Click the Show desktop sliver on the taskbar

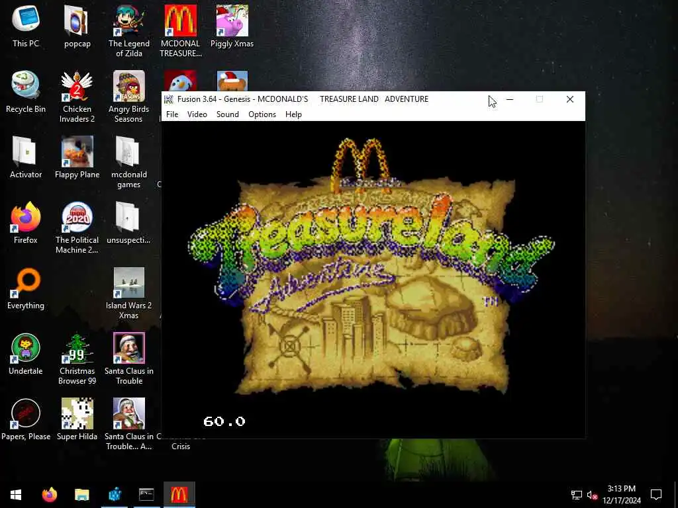point(676,495)
